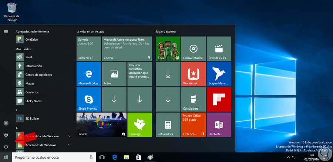333x162 pixels.
Task: Click the '#' letter group header
Action: pos(17,110)
